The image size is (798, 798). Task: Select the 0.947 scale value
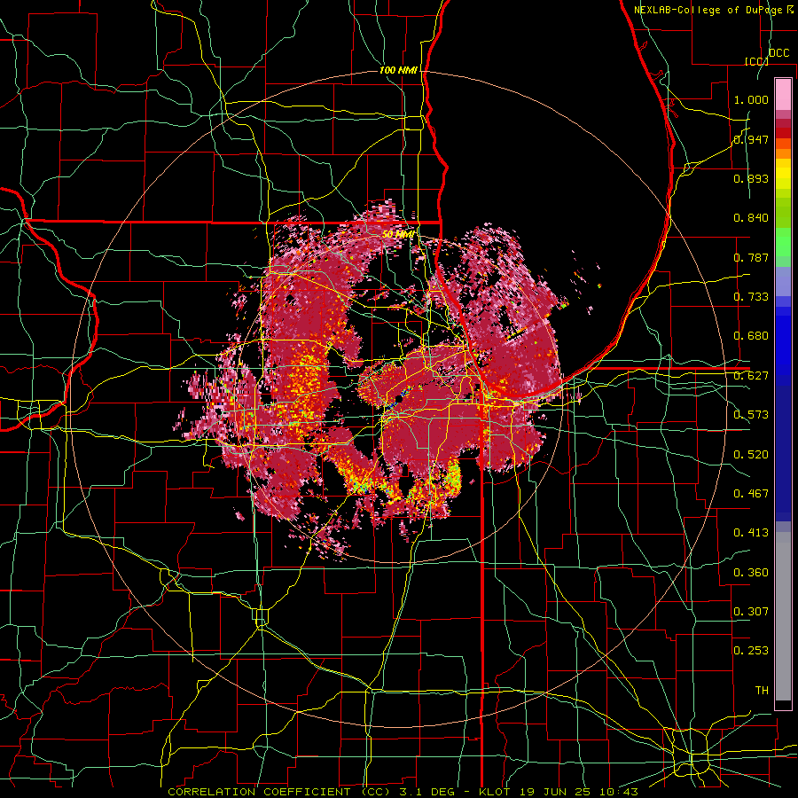coord(751,139)
